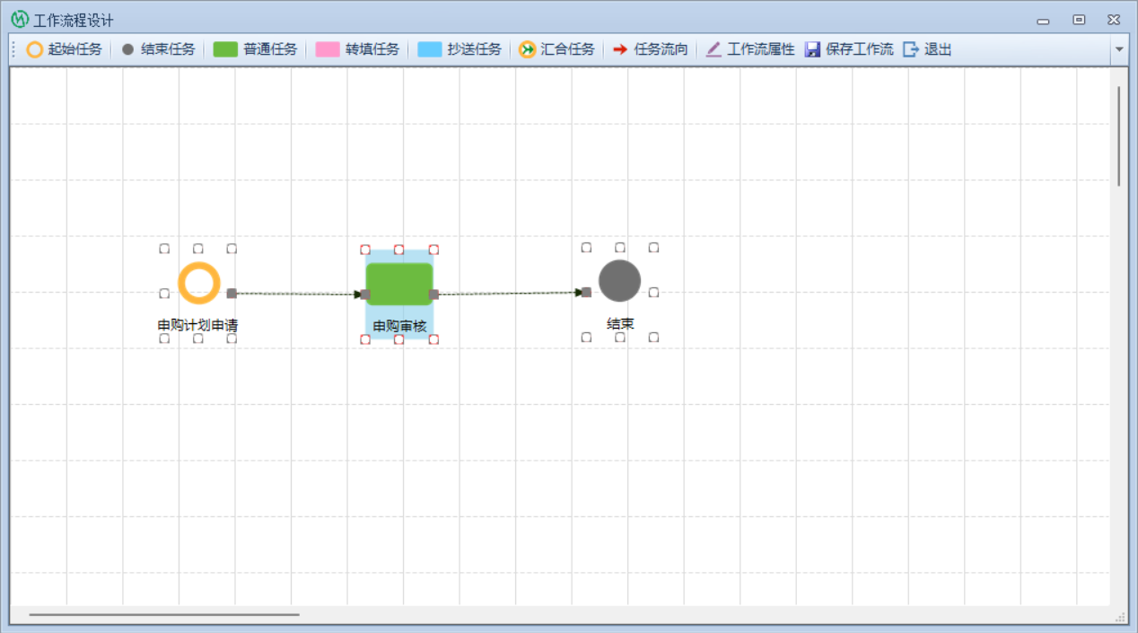Click the 汇合任务 merge task tool
Image resolution: width=1138 pixels, height=633 pixels.
click(556, 49)
